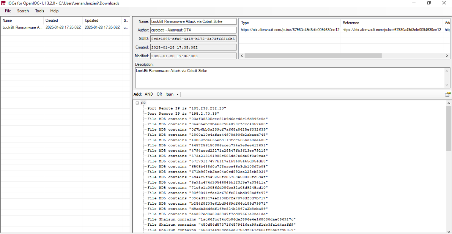Screen dimensions: 452x234
Task: Sort IOC list by Created column
Action: [x=63, y=20]
